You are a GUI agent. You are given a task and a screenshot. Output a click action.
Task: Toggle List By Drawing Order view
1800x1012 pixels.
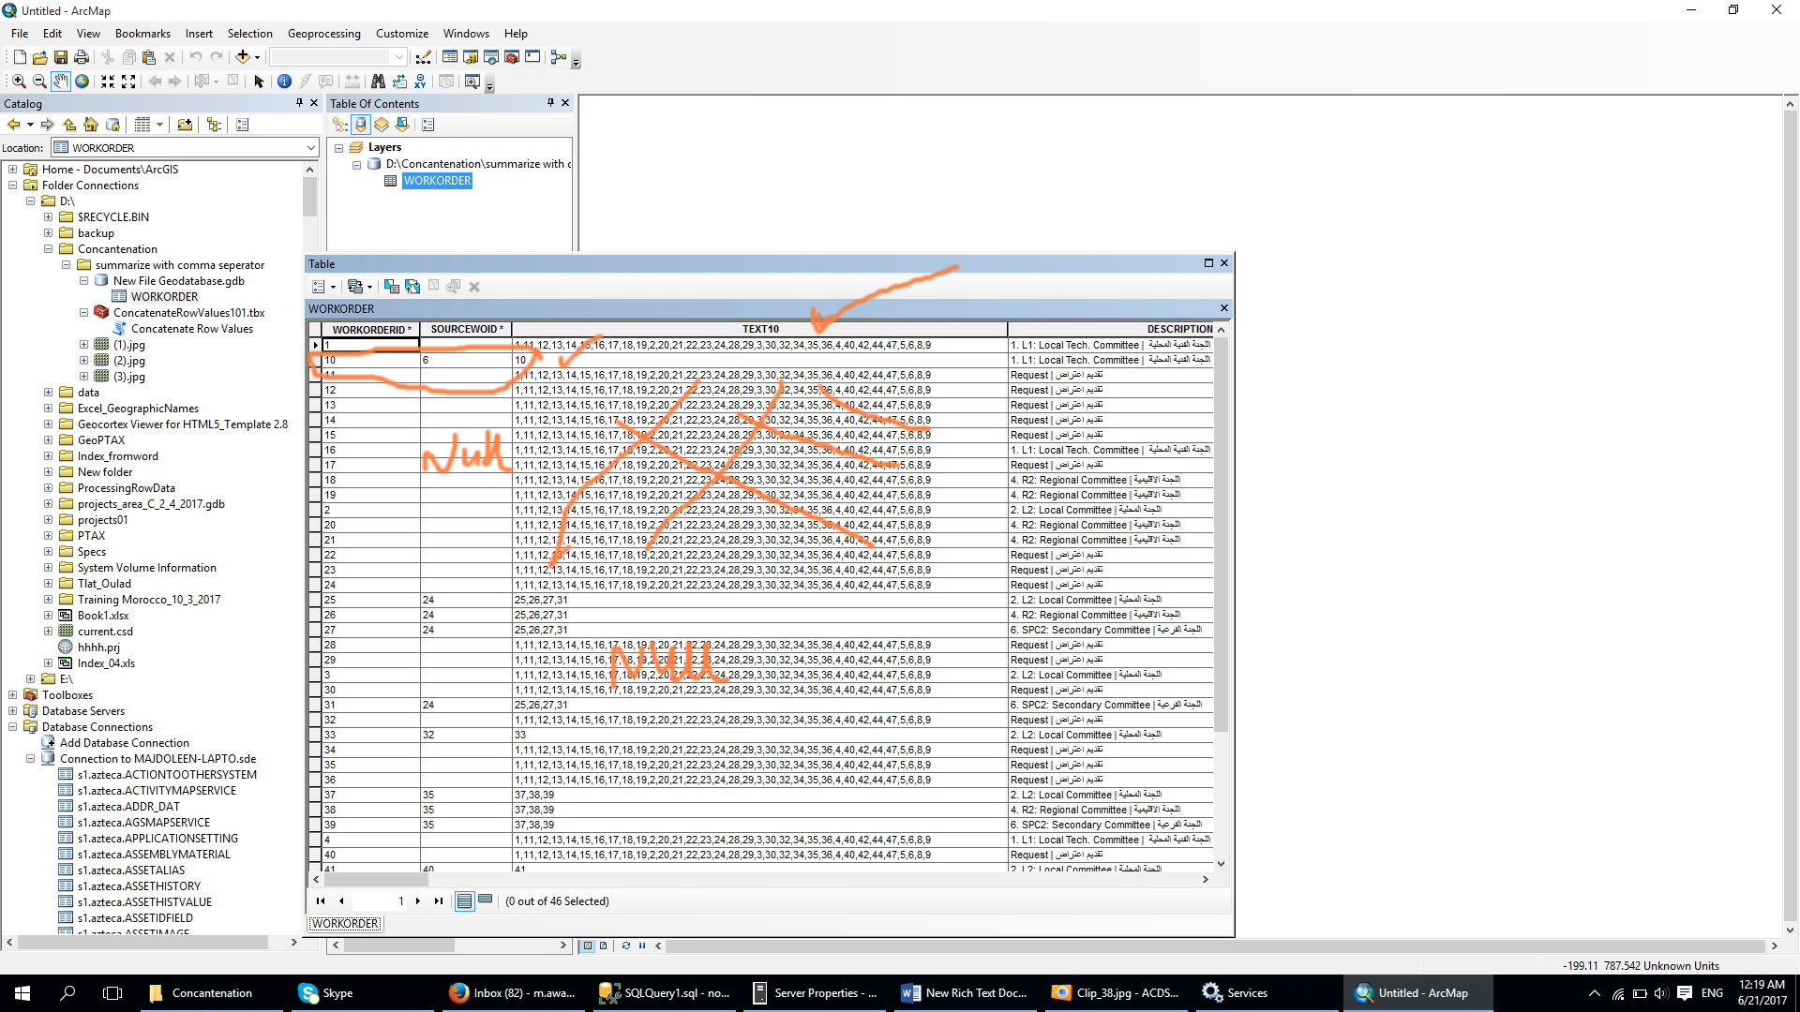(x=340, y=125)
